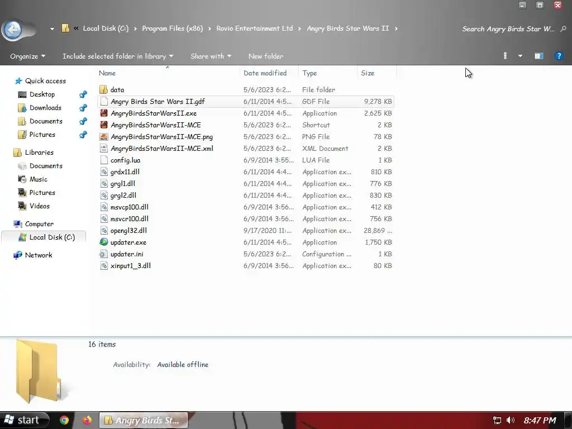
Task: Select Network in navigation pane
Action: click(39, 255)
